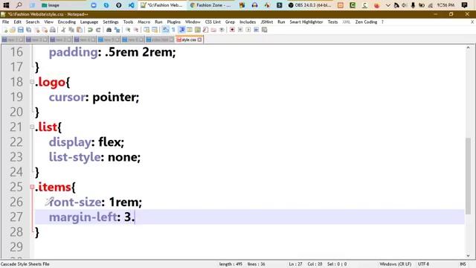Open the Zen Coding menu
The image size is (476, 268).
point(366,22)
